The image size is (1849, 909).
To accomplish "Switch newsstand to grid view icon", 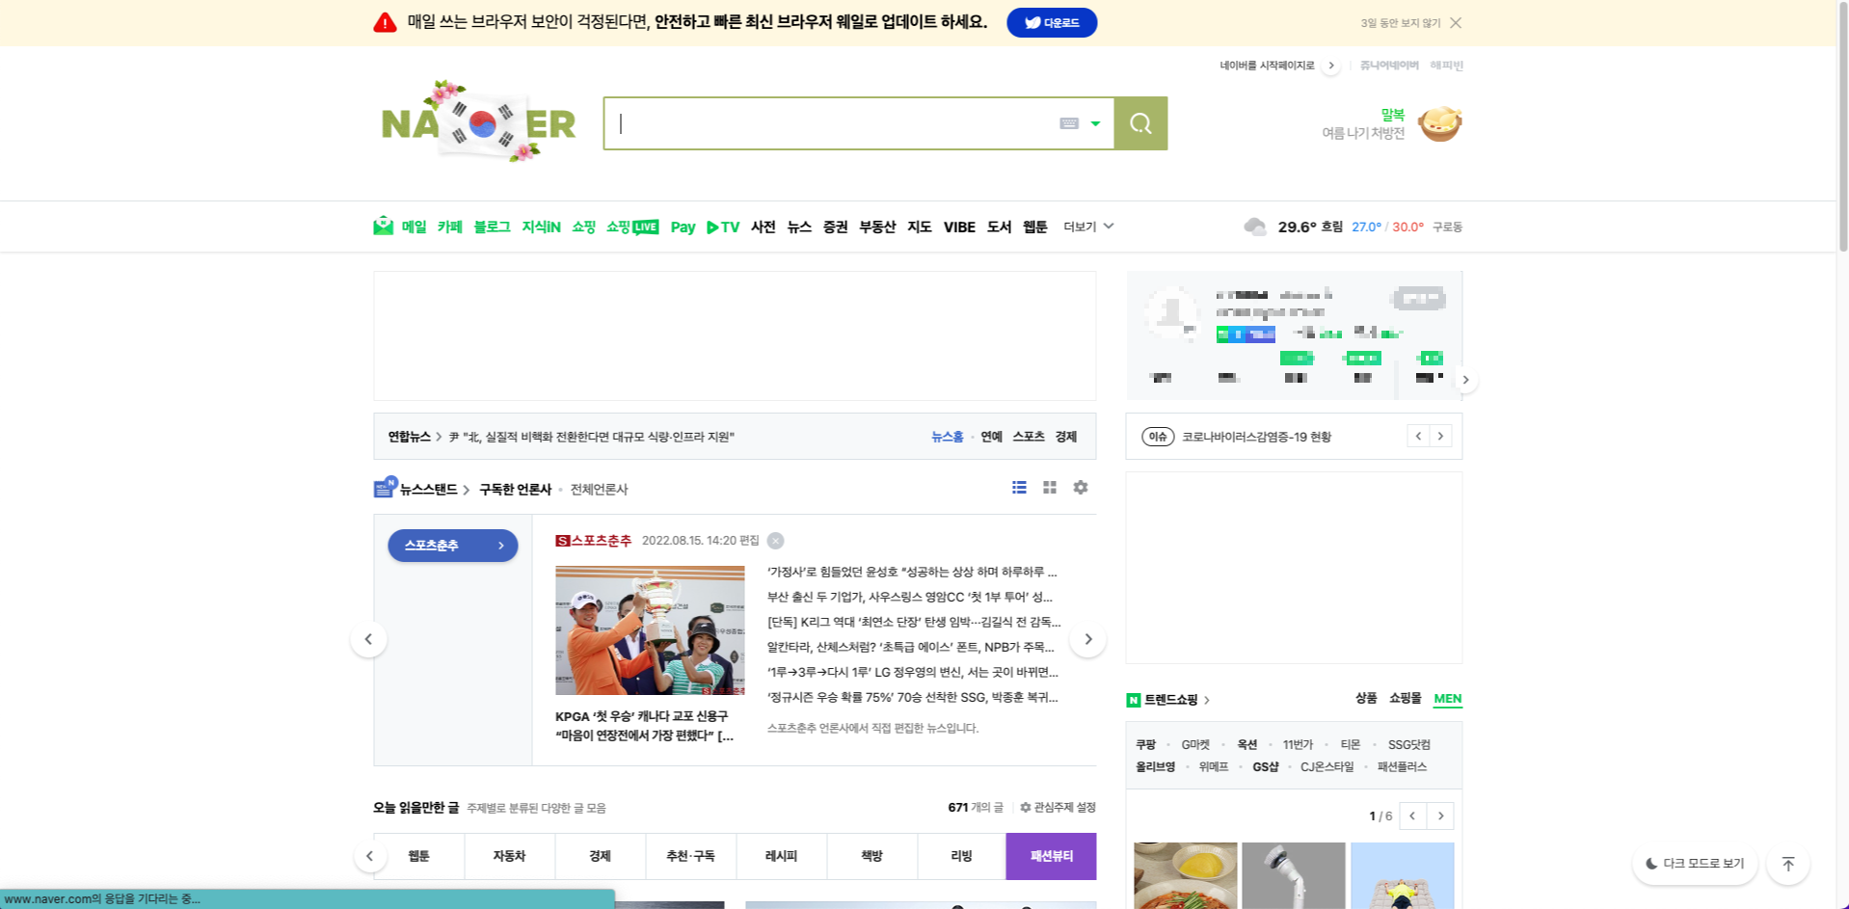I will (1050, 488).
